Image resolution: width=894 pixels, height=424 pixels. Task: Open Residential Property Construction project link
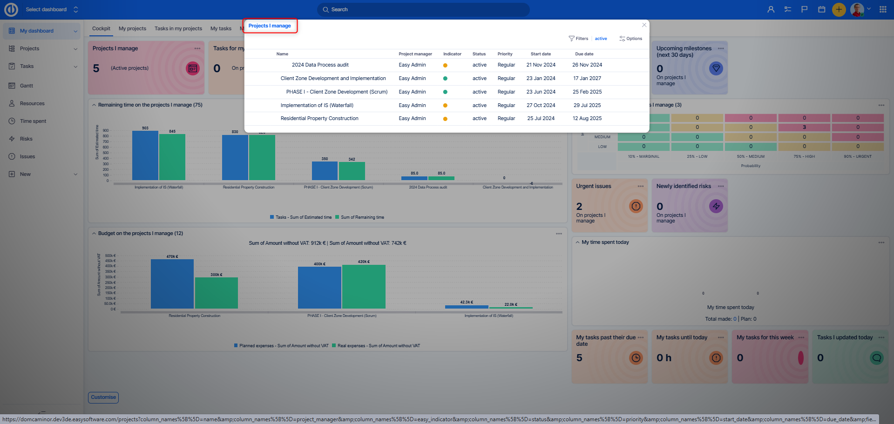coord(319,119)
